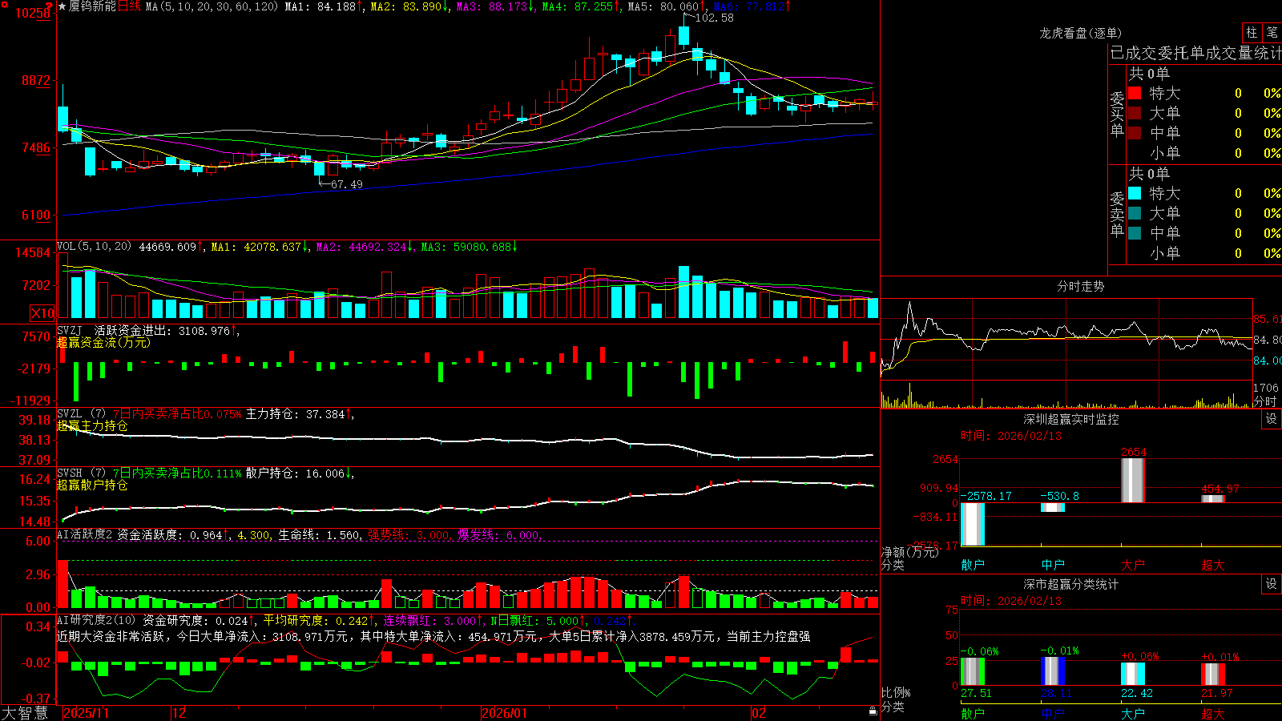Click the AI研究度2(10) indicator label
The image size is (1282, 721).
(x=97, y=620)
